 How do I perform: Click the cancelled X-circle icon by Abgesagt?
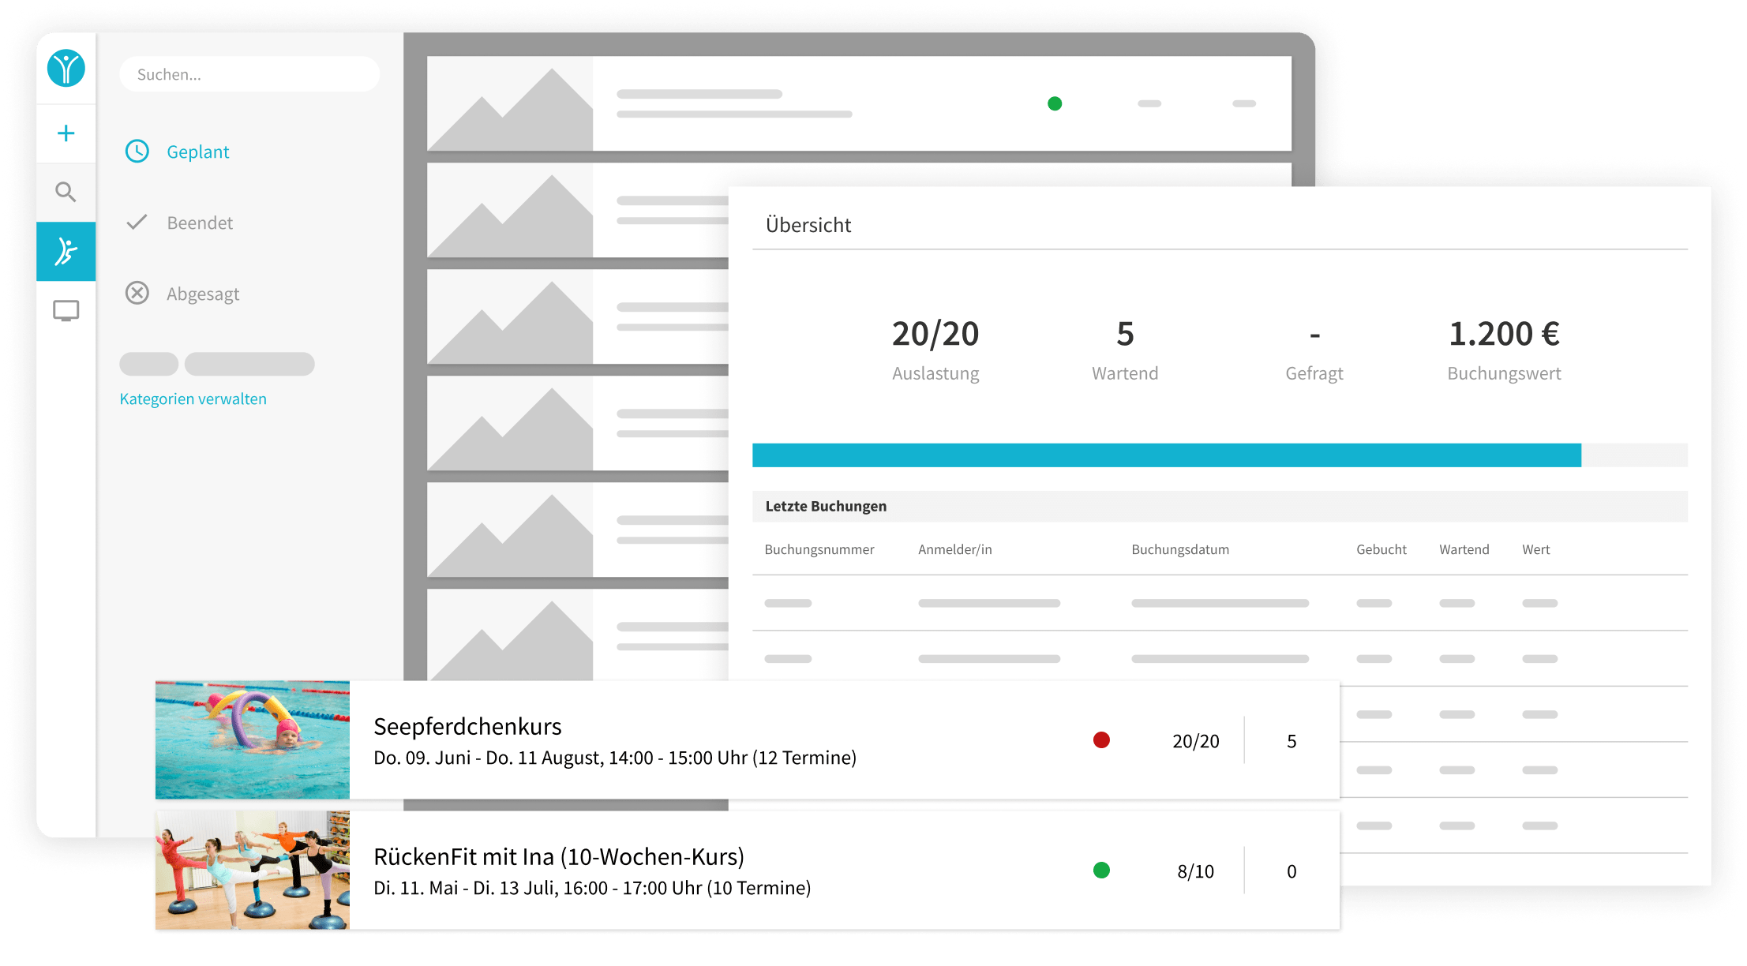(x=137, y=294)
